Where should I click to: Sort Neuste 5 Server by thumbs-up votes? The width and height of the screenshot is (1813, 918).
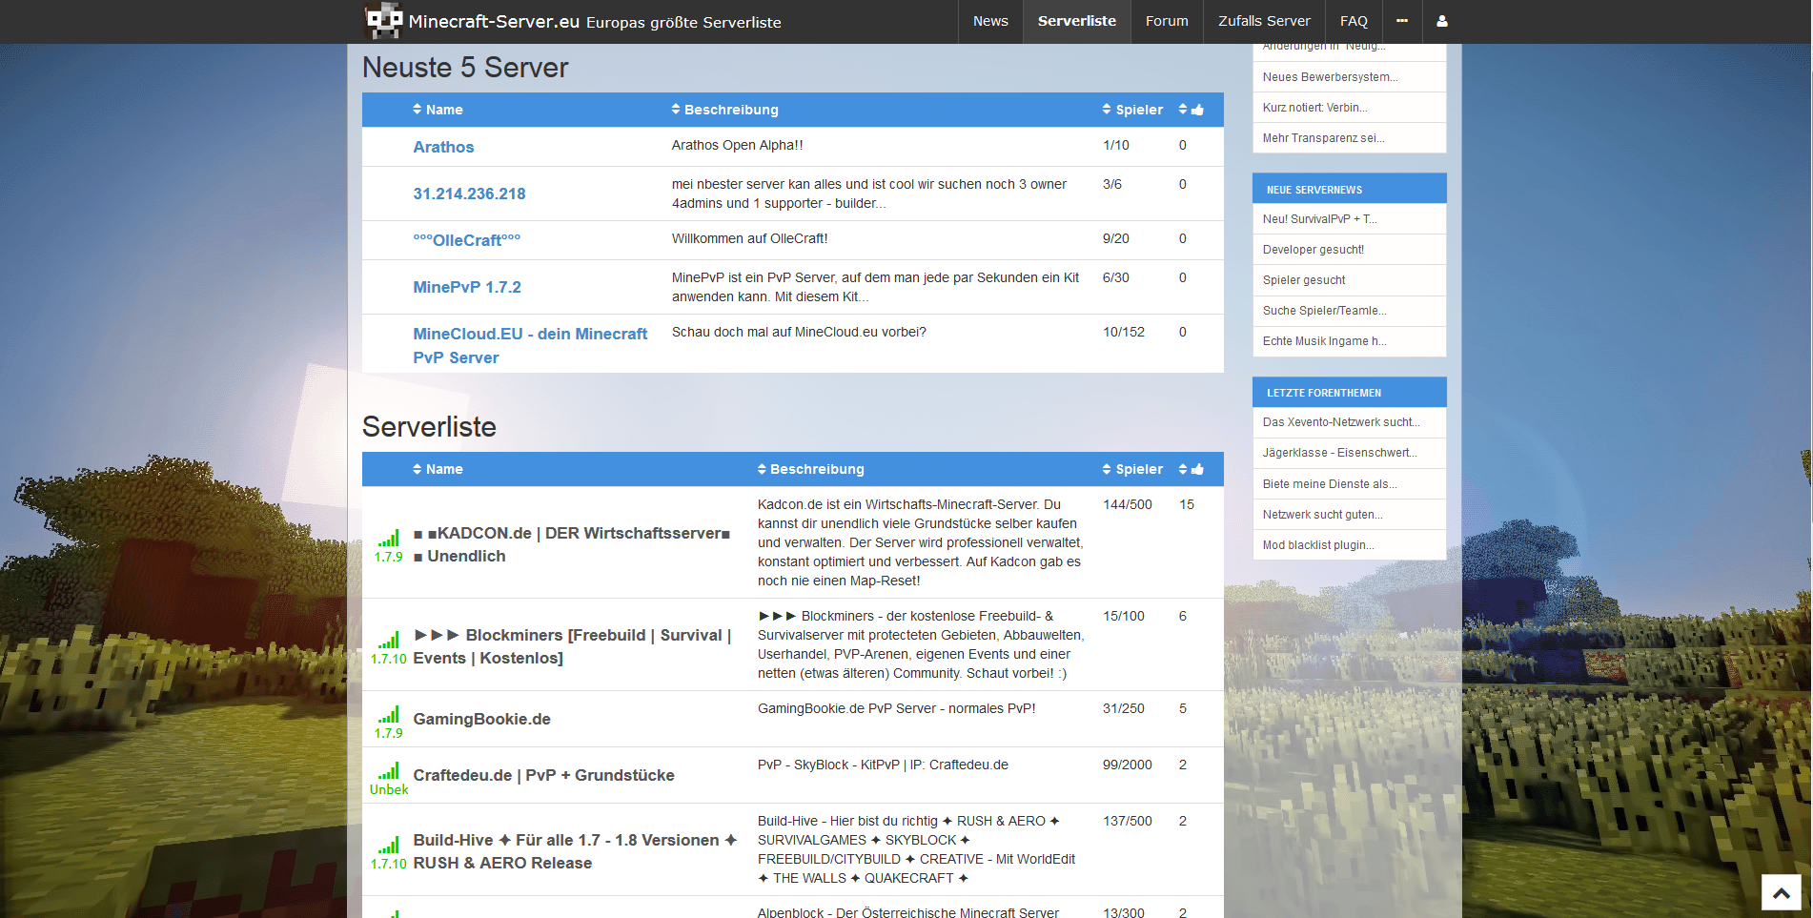point(1192,110)
